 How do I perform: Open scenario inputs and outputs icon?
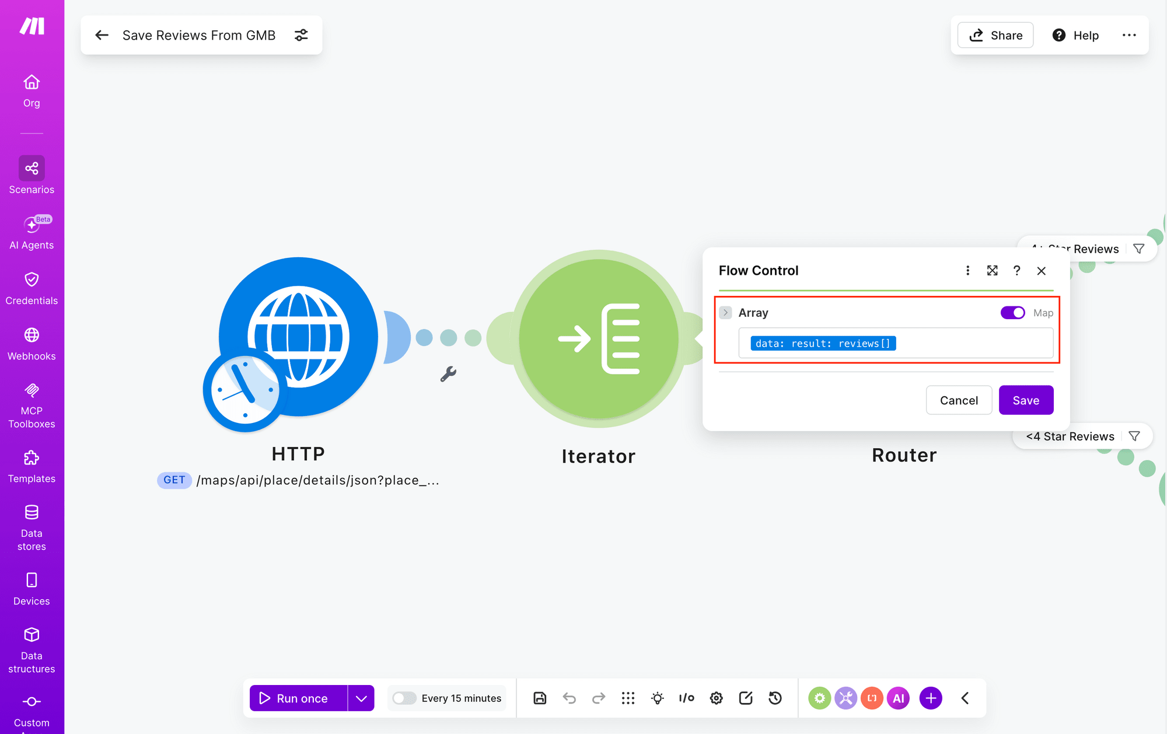(x=687, y=698)
